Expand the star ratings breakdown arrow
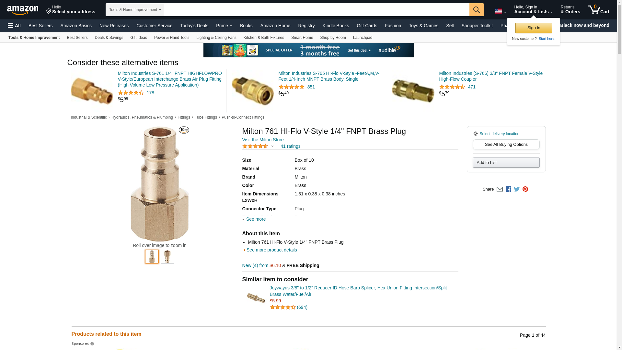The height and width of the screenshot is (350, 622). coord(272,146)
